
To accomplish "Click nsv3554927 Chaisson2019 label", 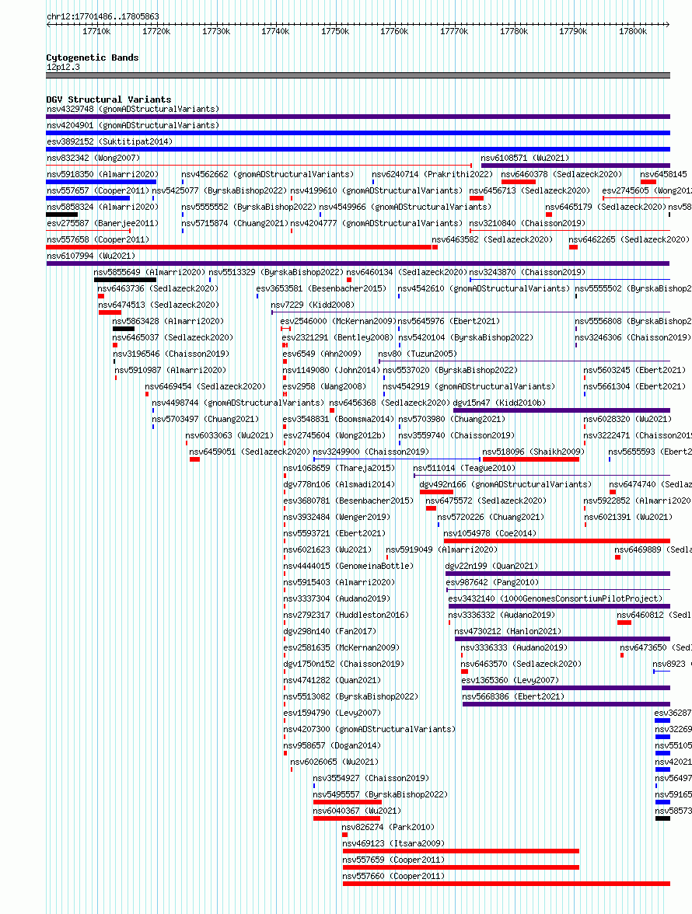I will pos(371,778).
